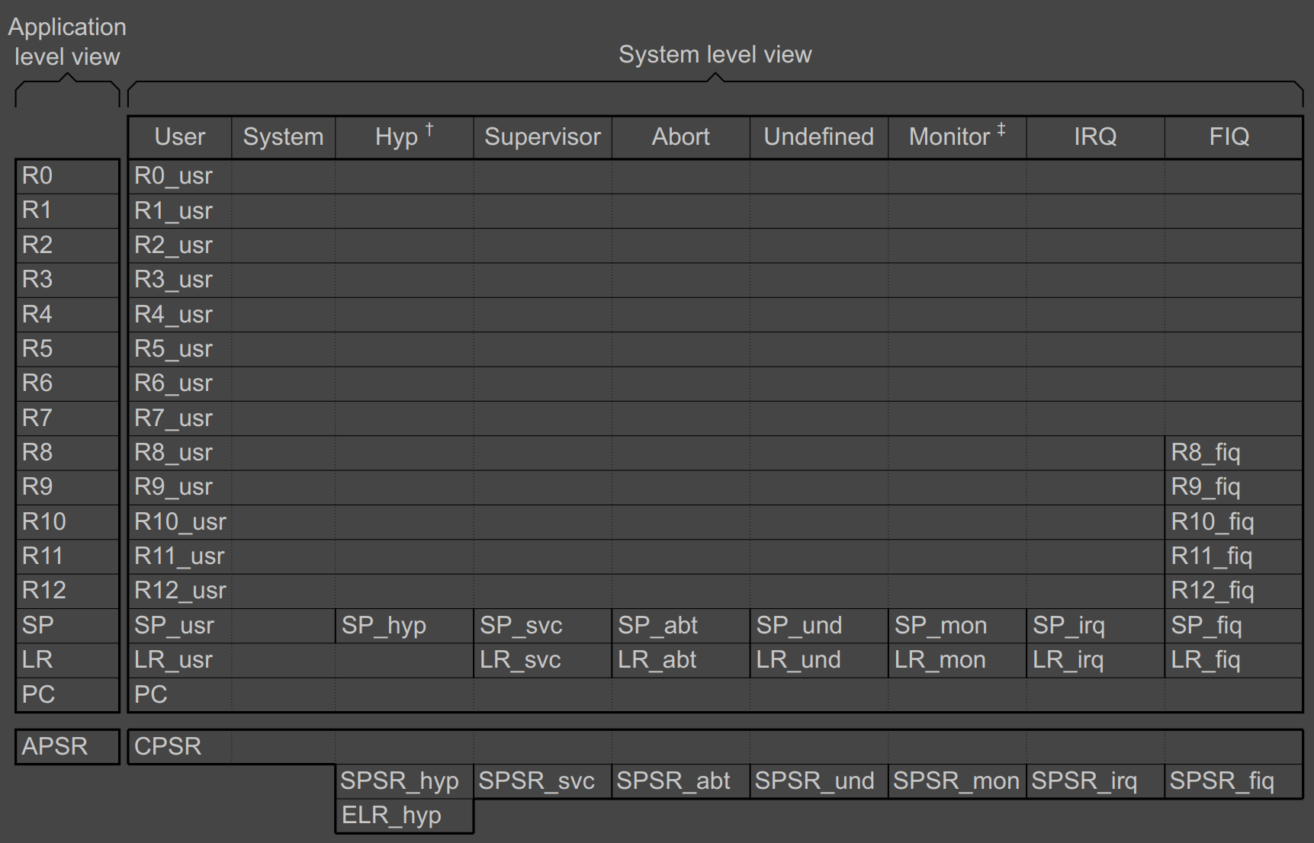Click the R10_fiq cell
The height and width of the screenshot is (843, 1314).
pyautogui.click(x=1233, y=522)
